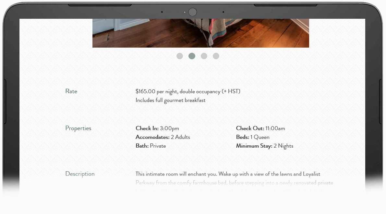Viewport: 386px width, 214px height.
Task: Select the fourth carousel dot
Action: (x=216, y=56)
